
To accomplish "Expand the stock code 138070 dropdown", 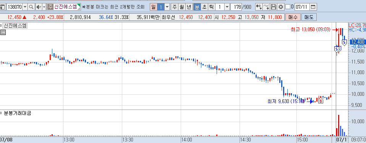I will tap(25, 7).
